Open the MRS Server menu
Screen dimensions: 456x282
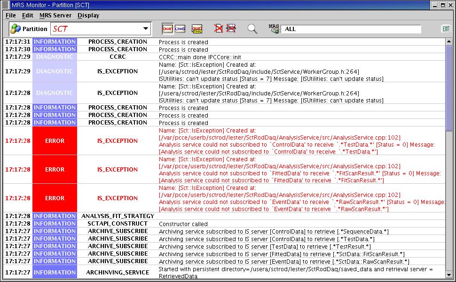point(55,16)
